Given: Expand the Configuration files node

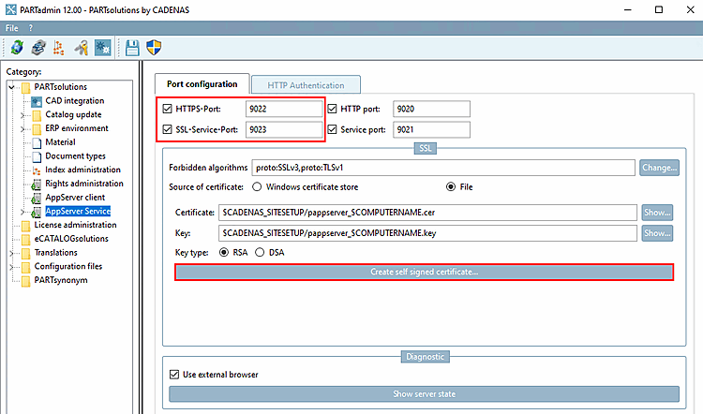Looking at the screenshot, I should [12, 267].
